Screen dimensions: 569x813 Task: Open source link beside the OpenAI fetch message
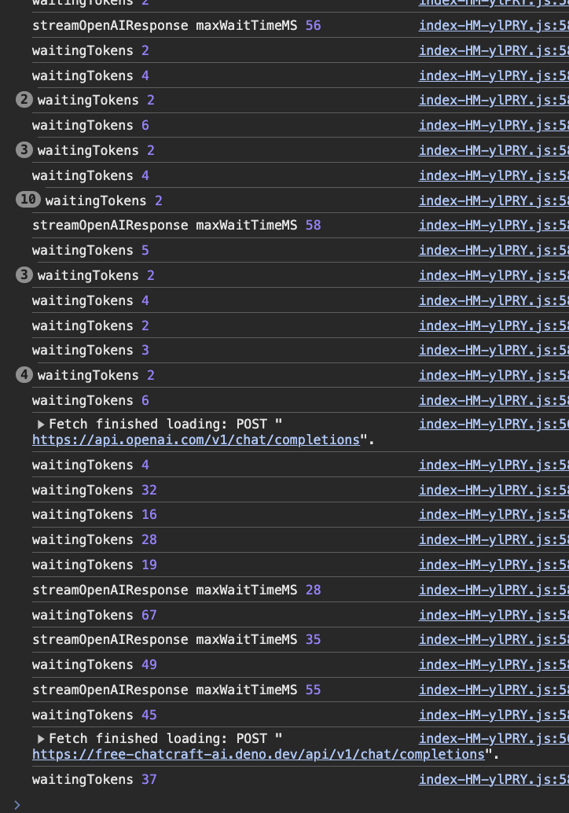(494, 425)
